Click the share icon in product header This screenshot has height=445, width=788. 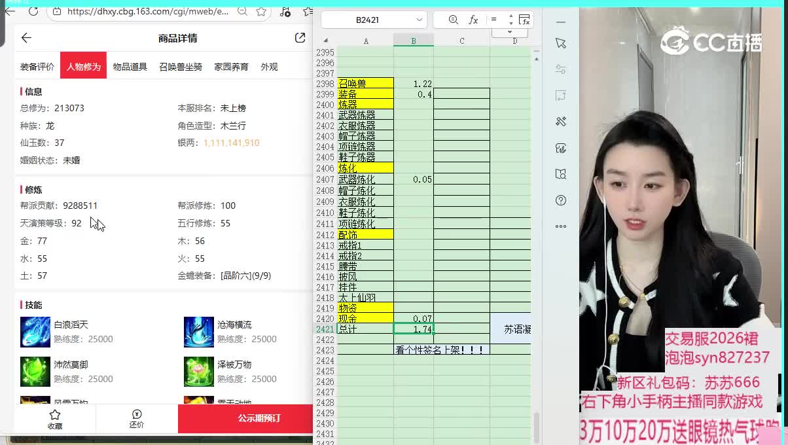pyautogui.click(x=300, y=38)
